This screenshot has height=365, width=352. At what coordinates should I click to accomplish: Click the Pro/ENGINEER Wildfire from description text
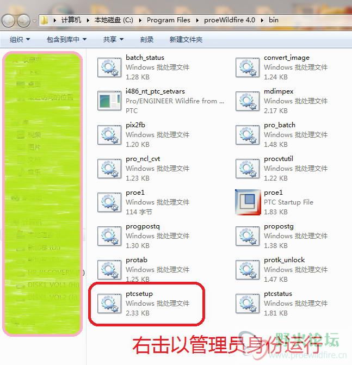175,101
